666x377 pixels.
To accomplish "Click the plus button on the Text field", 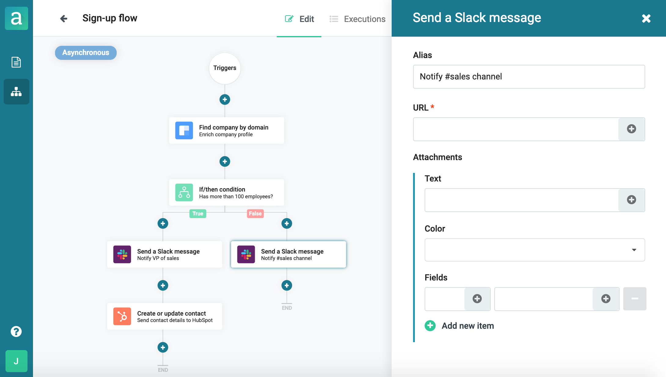I will 631,200.
